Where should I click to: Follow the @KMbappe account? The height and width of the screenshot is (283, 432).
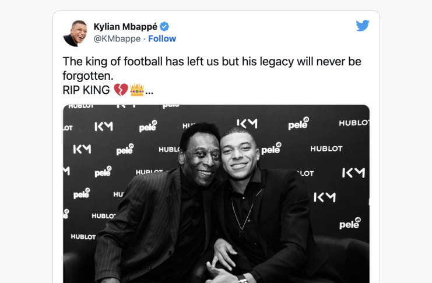click(x=162, y=38)
